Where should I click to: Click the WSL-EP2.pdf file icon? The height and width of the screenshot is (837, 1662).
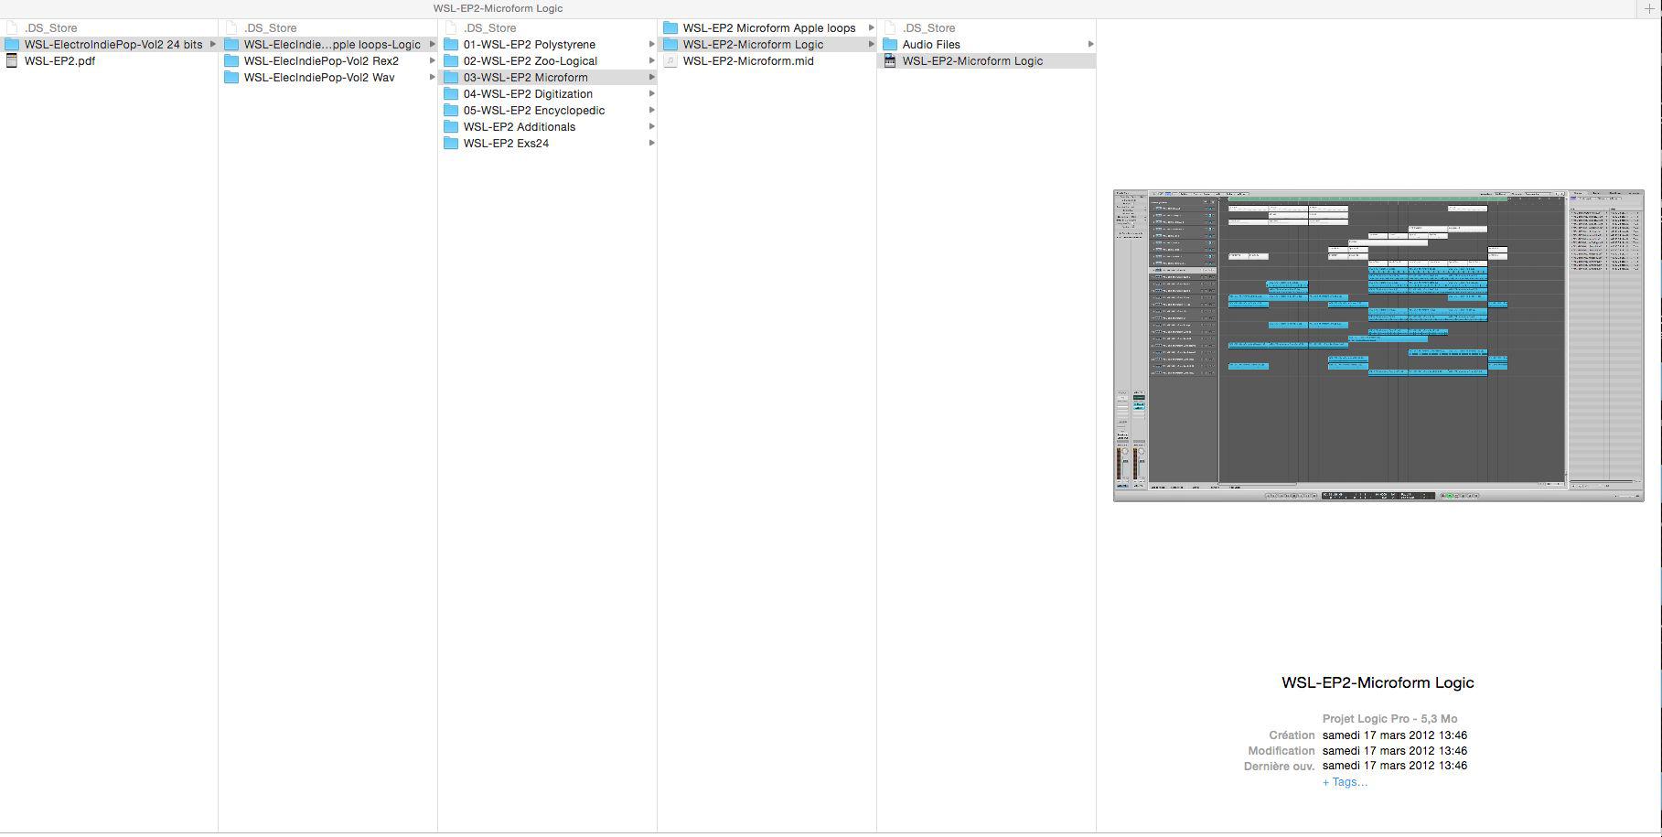point(12,60)
